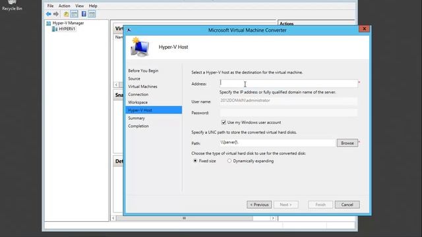
Task: Click the Up folder icon in Hyper-V Manager toolbar
Action: 66,14
